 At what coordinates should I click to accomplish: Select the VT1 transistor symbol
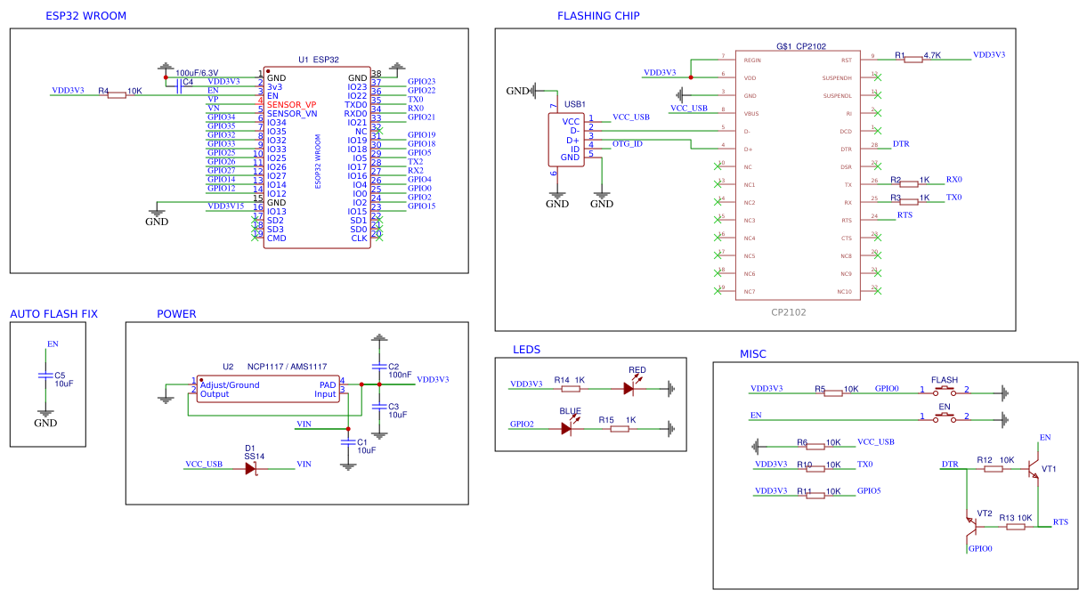pyautogui.click(x=1034, y=468)
